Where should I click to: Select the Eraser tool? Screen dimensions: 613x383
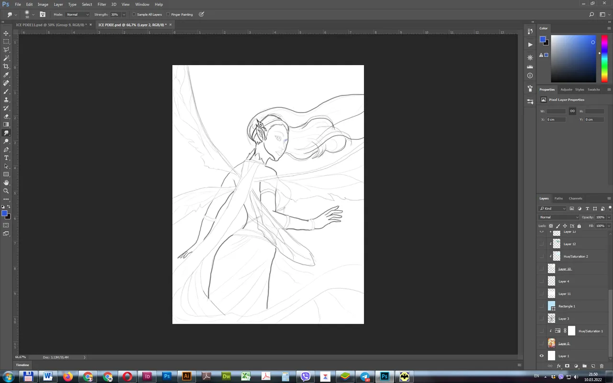pyautogui.click(x=6, y=116)
